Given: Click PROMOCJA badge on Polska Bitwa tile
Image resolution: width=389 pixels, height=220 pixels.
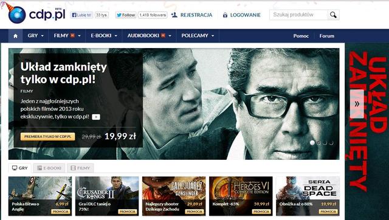Looking at the screenshot, I should [x=61, y=212].
